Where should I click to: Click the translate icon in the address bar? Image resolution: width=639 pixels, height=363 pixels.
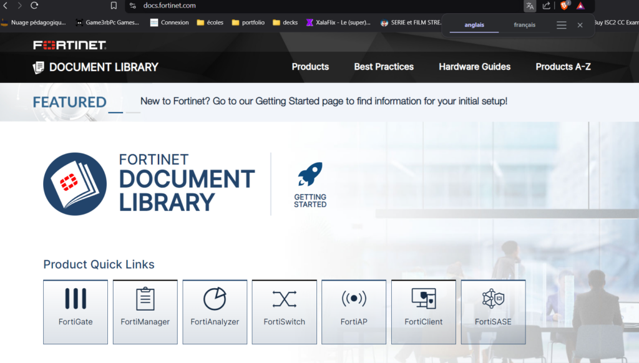pos(529,6)
